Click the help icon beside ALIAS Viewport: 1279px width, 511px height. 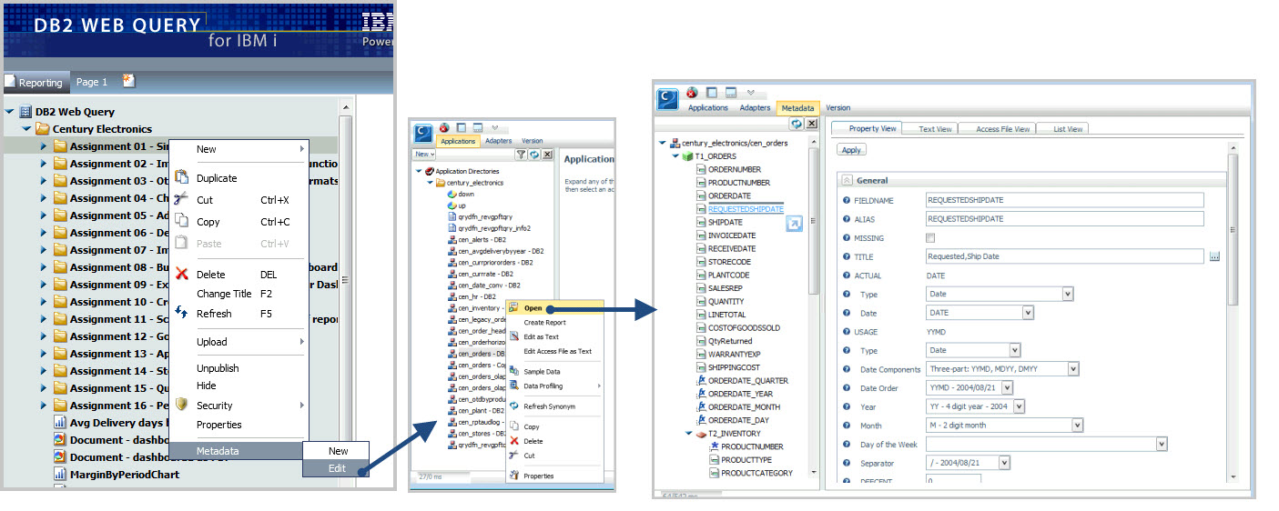(x=847, y=219)
